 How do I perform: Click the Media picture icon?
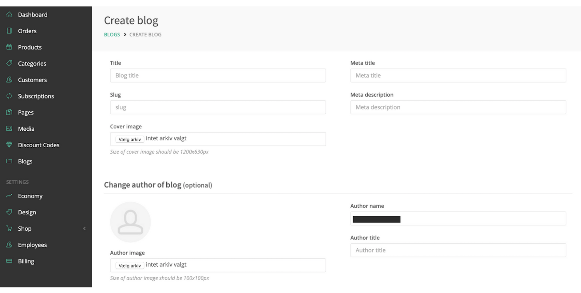point(9,128)
